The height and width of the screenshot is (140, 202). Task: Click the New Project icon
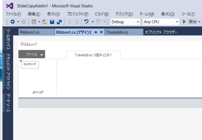tap(34, 22)
